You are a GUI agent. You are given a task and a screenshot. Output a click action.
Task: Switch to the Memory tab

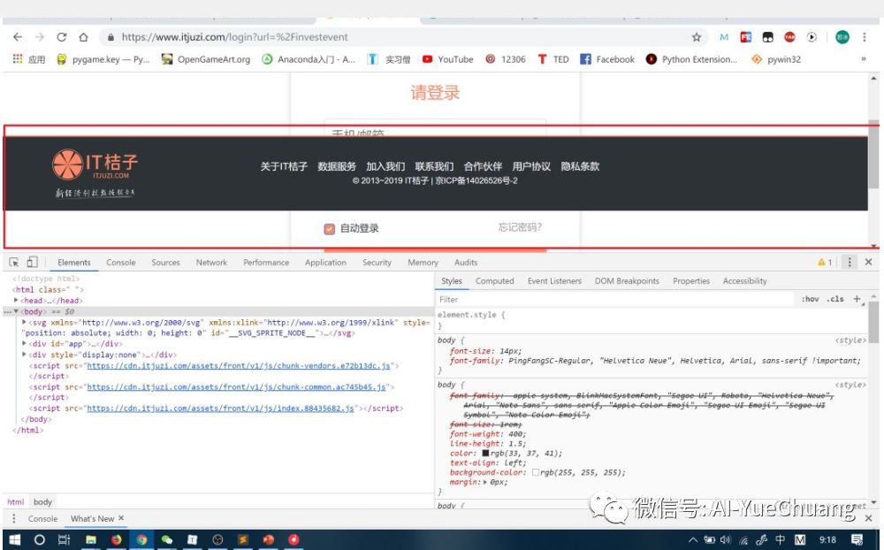coord(423,263)
